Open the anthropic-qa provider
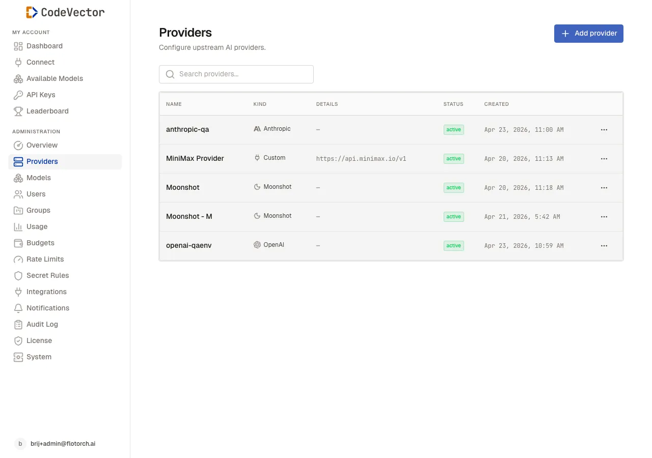Image resolution: width=652 pixels, height=458 pixels. coord(187,129)
